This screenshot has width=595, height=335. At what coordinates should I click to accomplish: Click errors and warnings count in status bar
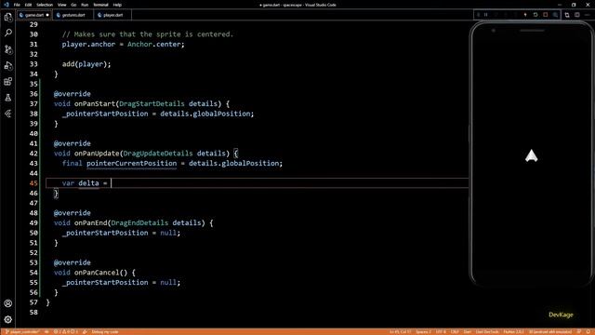[x=66, y=331]
